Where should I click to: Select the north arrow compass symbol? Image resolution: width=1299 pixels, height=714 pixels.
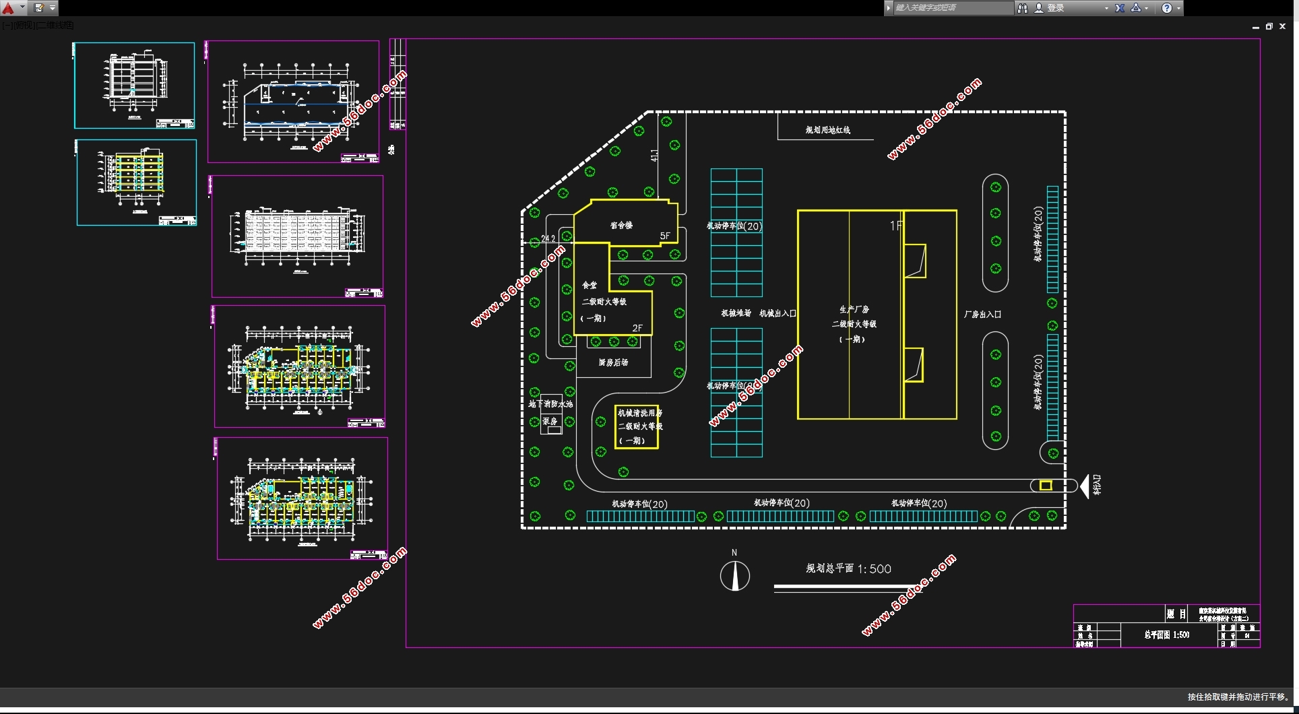click(734, 576)
